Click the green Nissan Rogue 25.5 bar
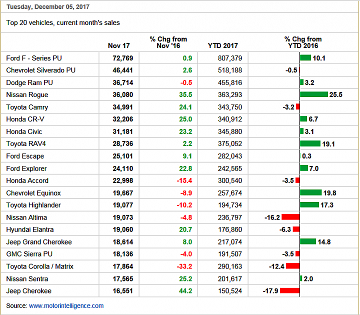360x315 pixels. 314,94
